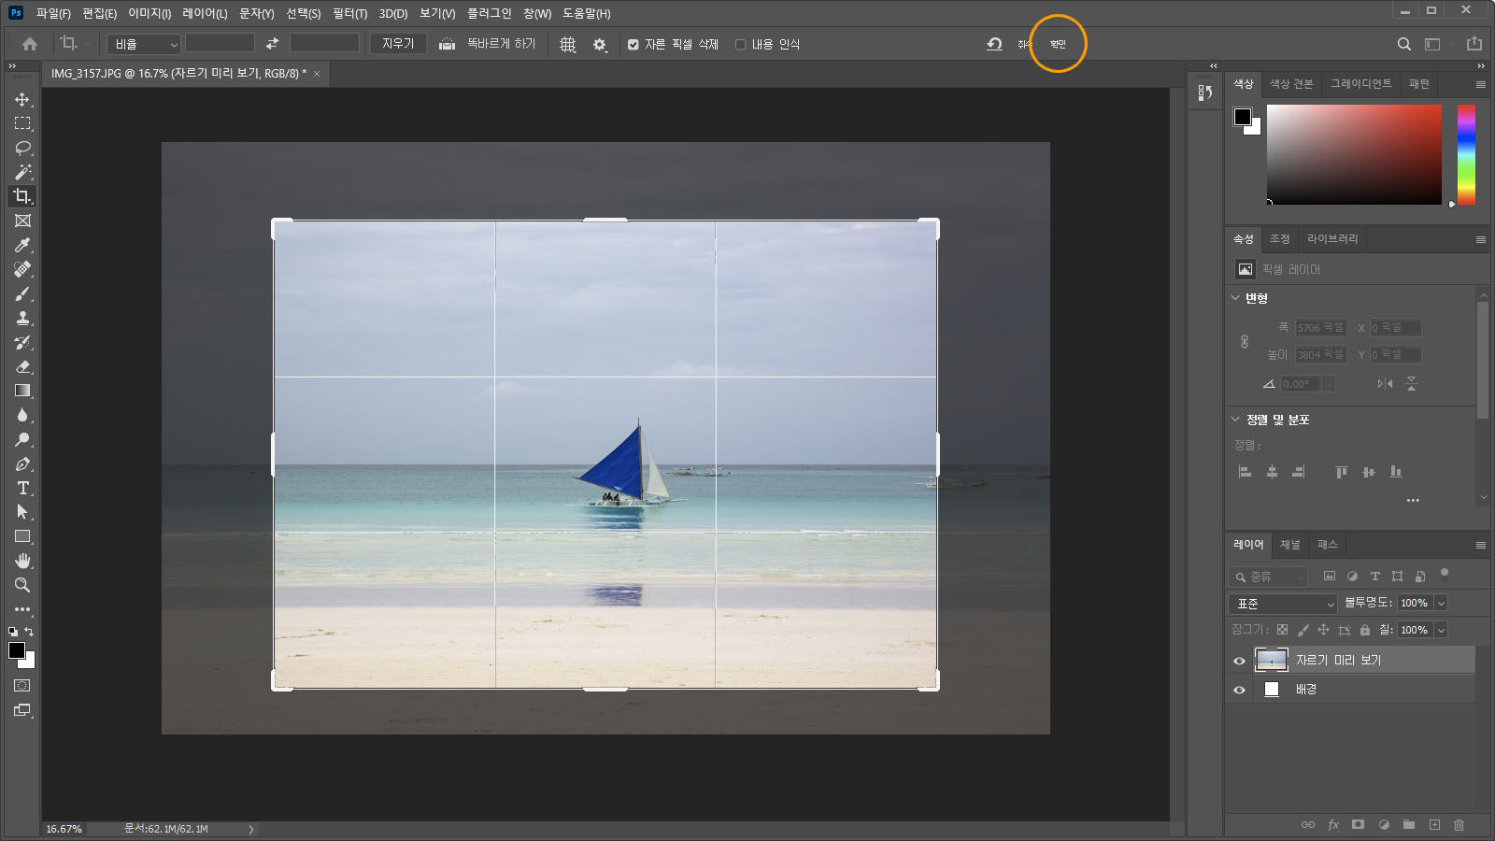The width and height of the screenshot is (1495, 841).
Task: Open the '표준' blend mode dropdown
Action: pyautogui.click(x=1283, y=604)
